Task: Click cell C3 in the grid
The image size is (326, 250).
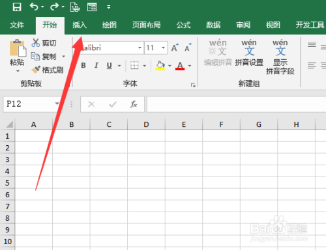Action: point(109,160)
